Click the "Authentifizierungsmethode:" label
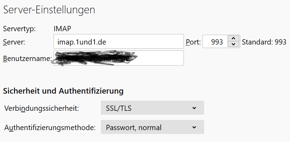 [50, 128]
